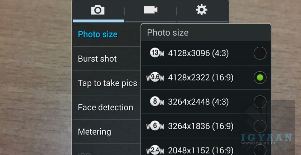Tap the 3264x1836 (16:9) resolution text

[201, 126]
